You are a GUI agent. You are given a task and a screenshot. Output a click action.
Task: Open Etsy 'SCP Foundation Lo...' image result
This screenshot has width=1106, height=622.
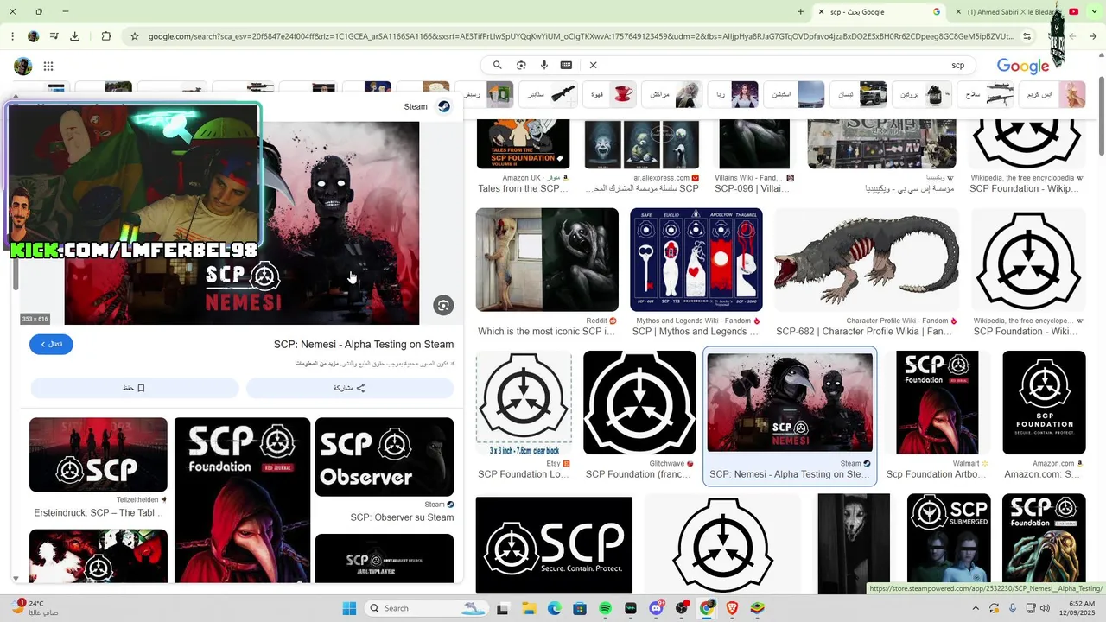524,403
